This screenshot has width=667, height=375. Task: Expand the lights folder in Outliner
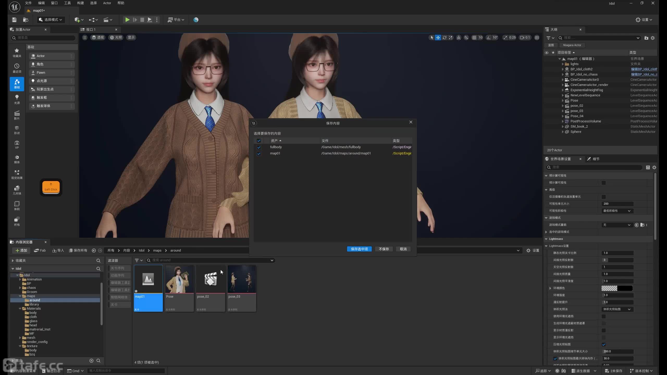[x=563, y=64]
